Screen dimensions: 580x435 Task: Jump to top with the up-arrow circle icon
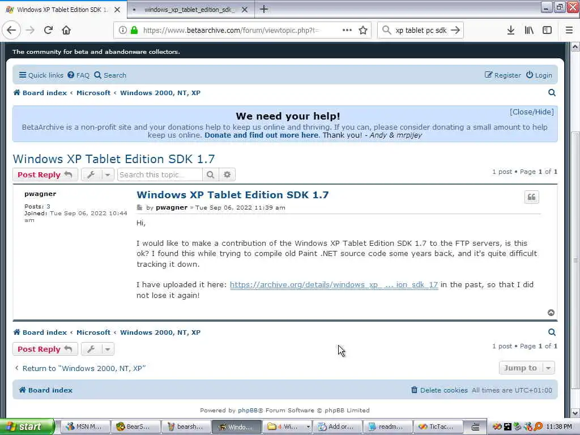[x=551, y=313]
